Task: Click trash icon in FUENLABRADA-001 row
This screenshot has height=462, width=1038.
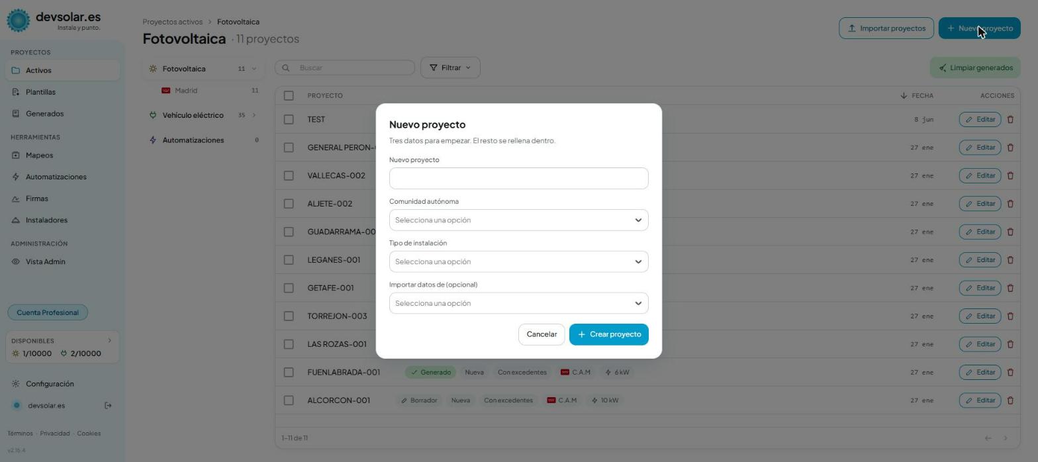Action: [1010, 373]
